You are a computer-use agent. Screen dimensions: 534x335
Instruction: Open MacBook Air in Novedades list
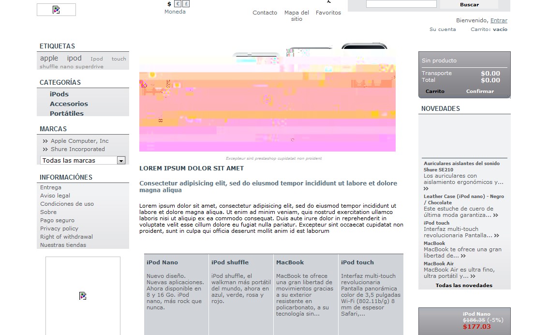439,264
